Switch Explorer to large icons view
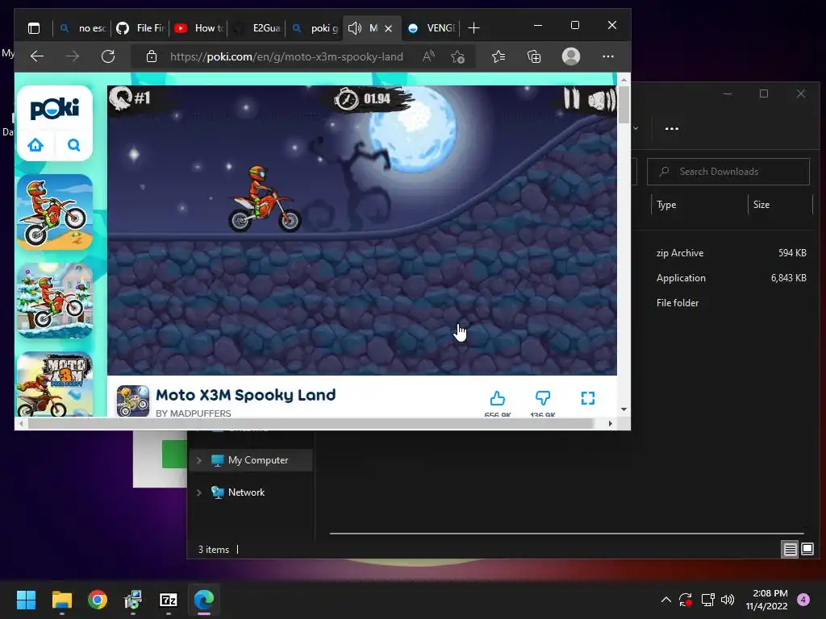 tap(807, 550)
